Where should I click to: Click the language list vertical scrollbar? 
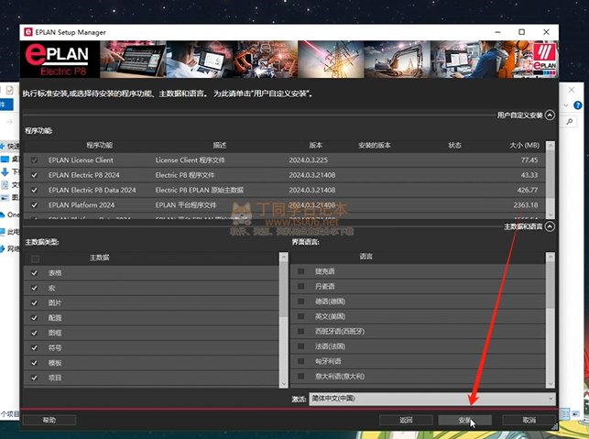pos(551,321)
